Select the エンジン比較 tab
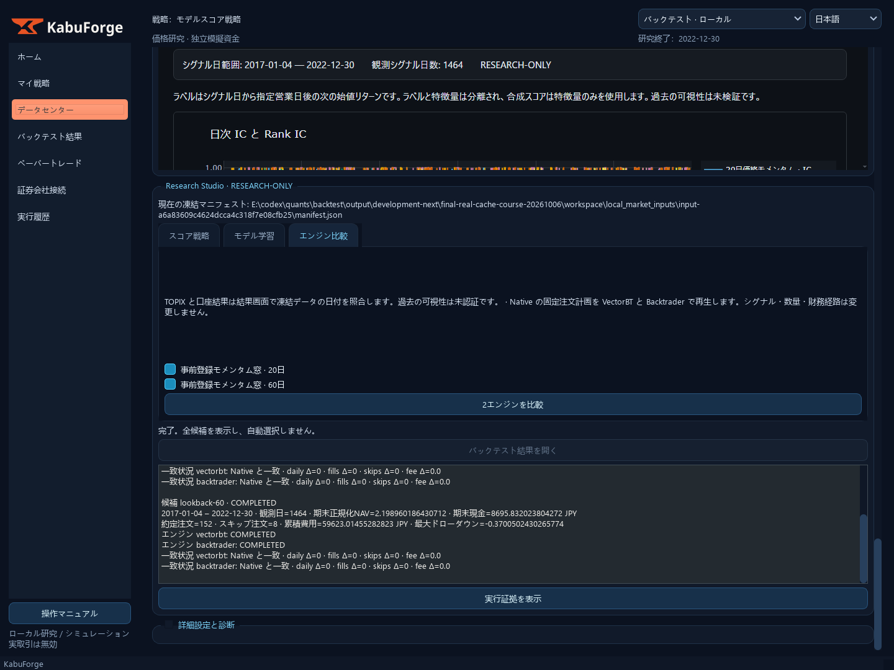The height and width of the screenshot is (670, 894). pyautogui.click(x=323, y=236)
